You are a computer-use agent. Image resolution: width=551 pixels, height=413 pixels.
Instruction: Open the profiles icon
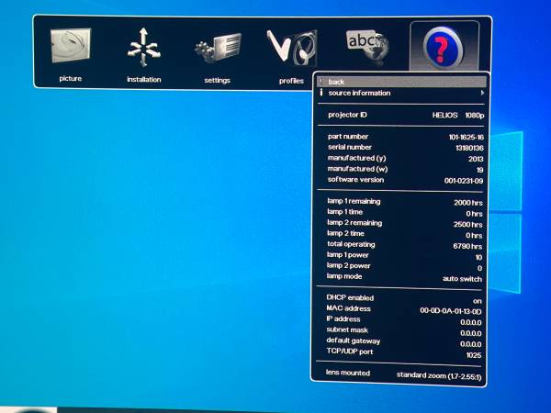[x=291, y=48]
